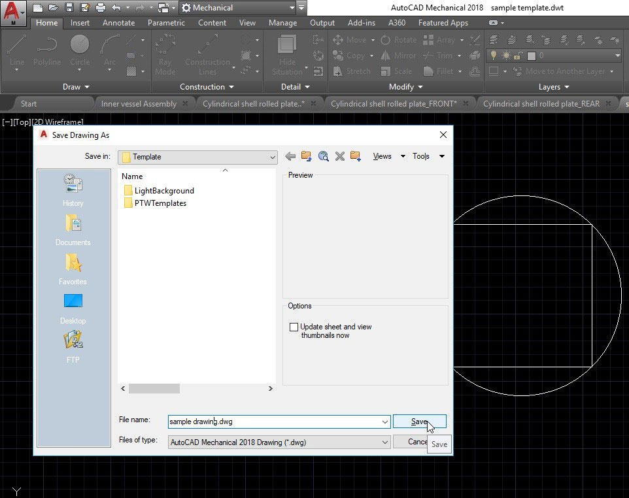
Task: Click the File name text field
Action: tap(275, 422)
